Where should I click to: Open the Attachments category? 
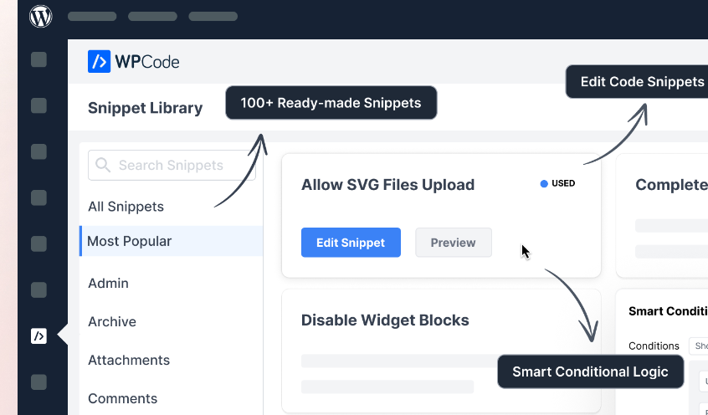pyautogui.click(x=129, y=361)
